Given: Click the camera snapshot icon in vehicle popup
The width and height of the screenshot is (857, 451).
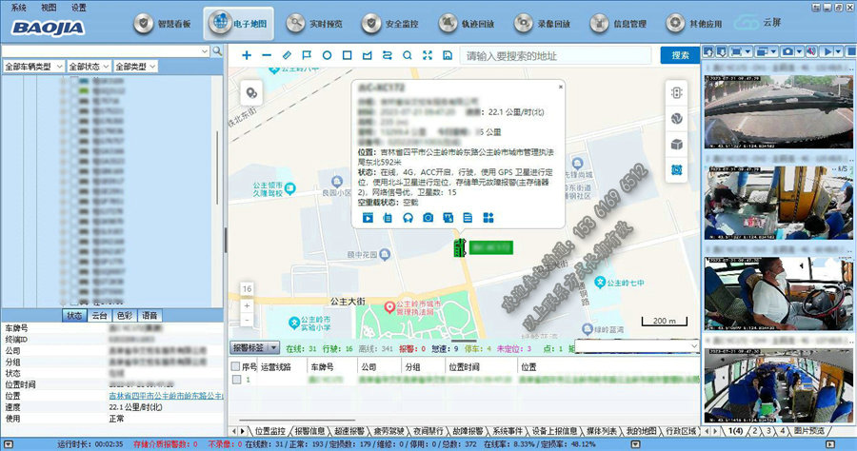Looking at the screenshot, I should (428, 218).
